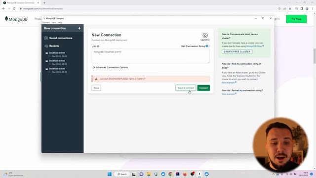Viewport: 316px width, 178px height.
Task: Open the taskbar clock and date
Action: tap(304, 174)
